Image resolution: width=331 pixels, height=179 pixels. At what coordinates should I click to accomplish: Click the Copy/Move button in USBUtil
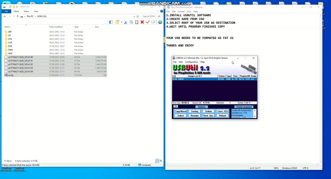180,111
